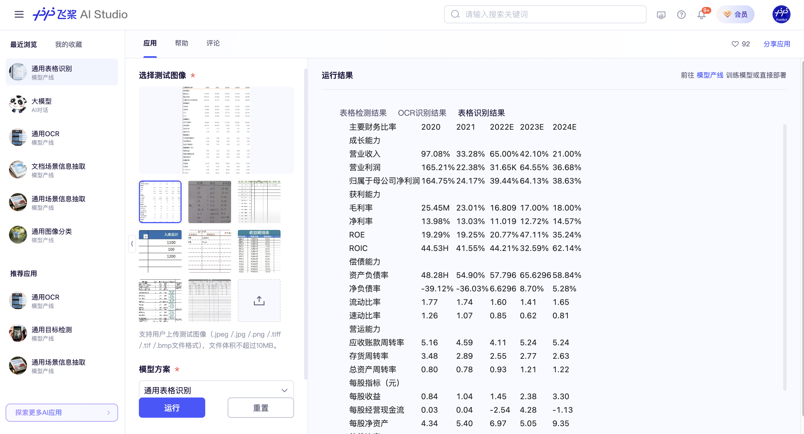Click the upload image icon tile
This screenshot has width=804, height=434.
259,301
